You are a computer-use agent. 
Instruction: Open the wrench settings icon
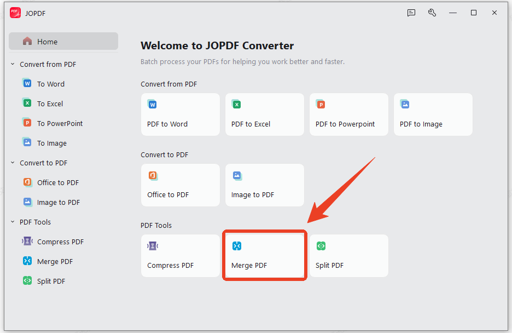(432, 13)
